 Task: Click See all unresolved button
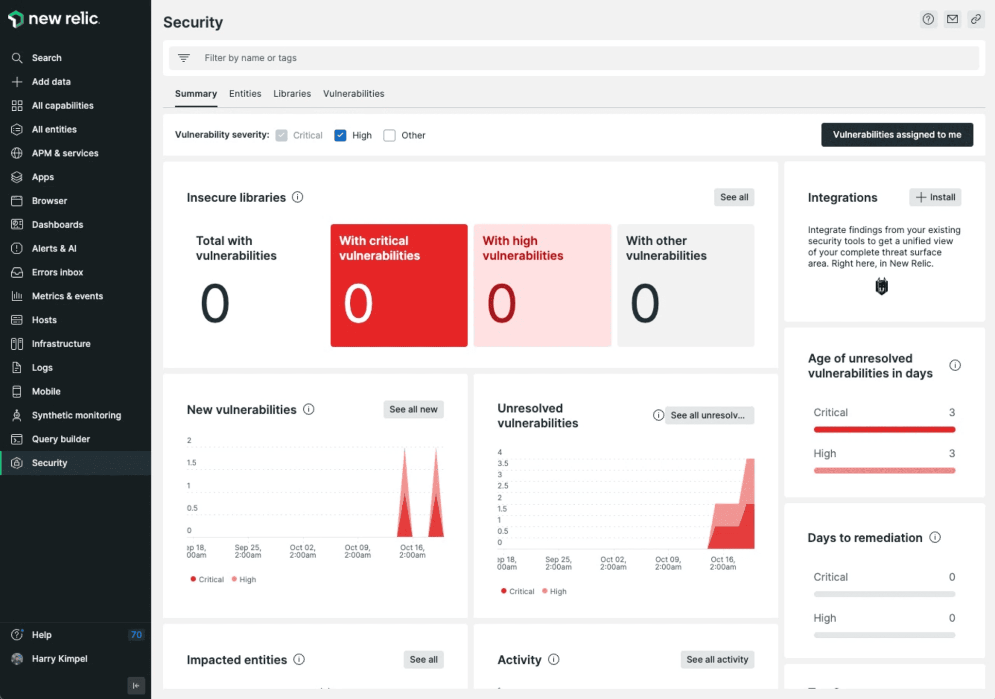[x=709, y=415]
